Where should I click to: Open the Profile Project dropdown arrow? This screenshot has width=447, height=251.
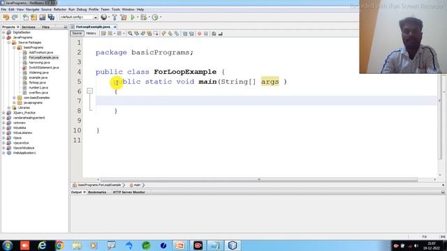click(161, 17)
